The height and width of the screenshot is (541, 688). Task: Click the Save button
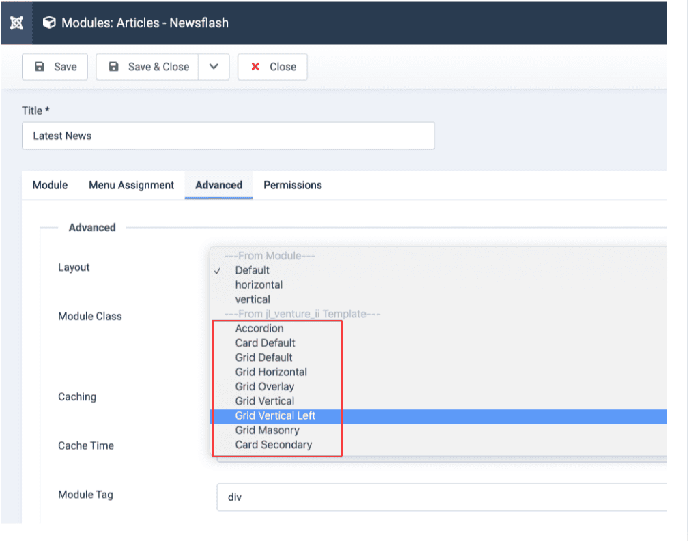[55, 67]
